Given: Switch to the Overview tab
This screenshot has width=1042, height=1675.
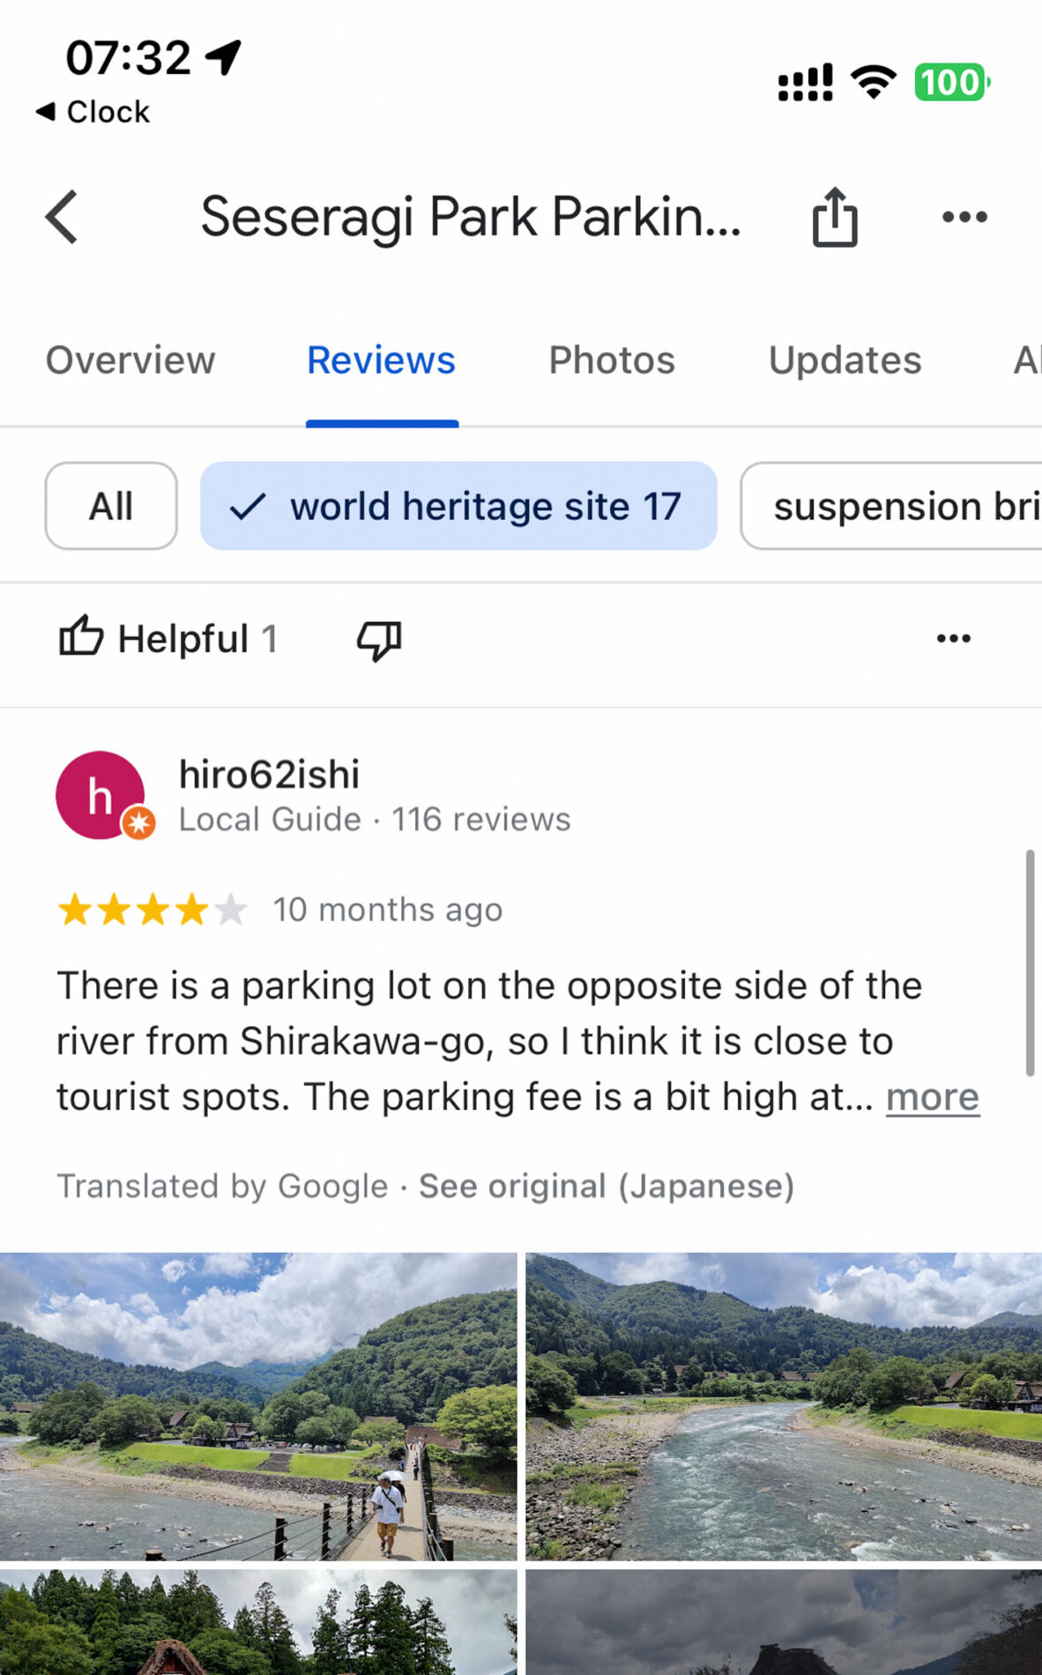Looking at the screenshot, I should pos(130,361).
